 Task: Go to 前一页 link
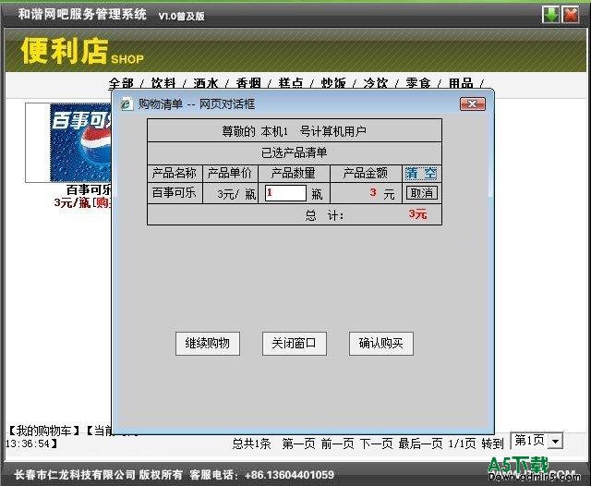tap(337, 443)
